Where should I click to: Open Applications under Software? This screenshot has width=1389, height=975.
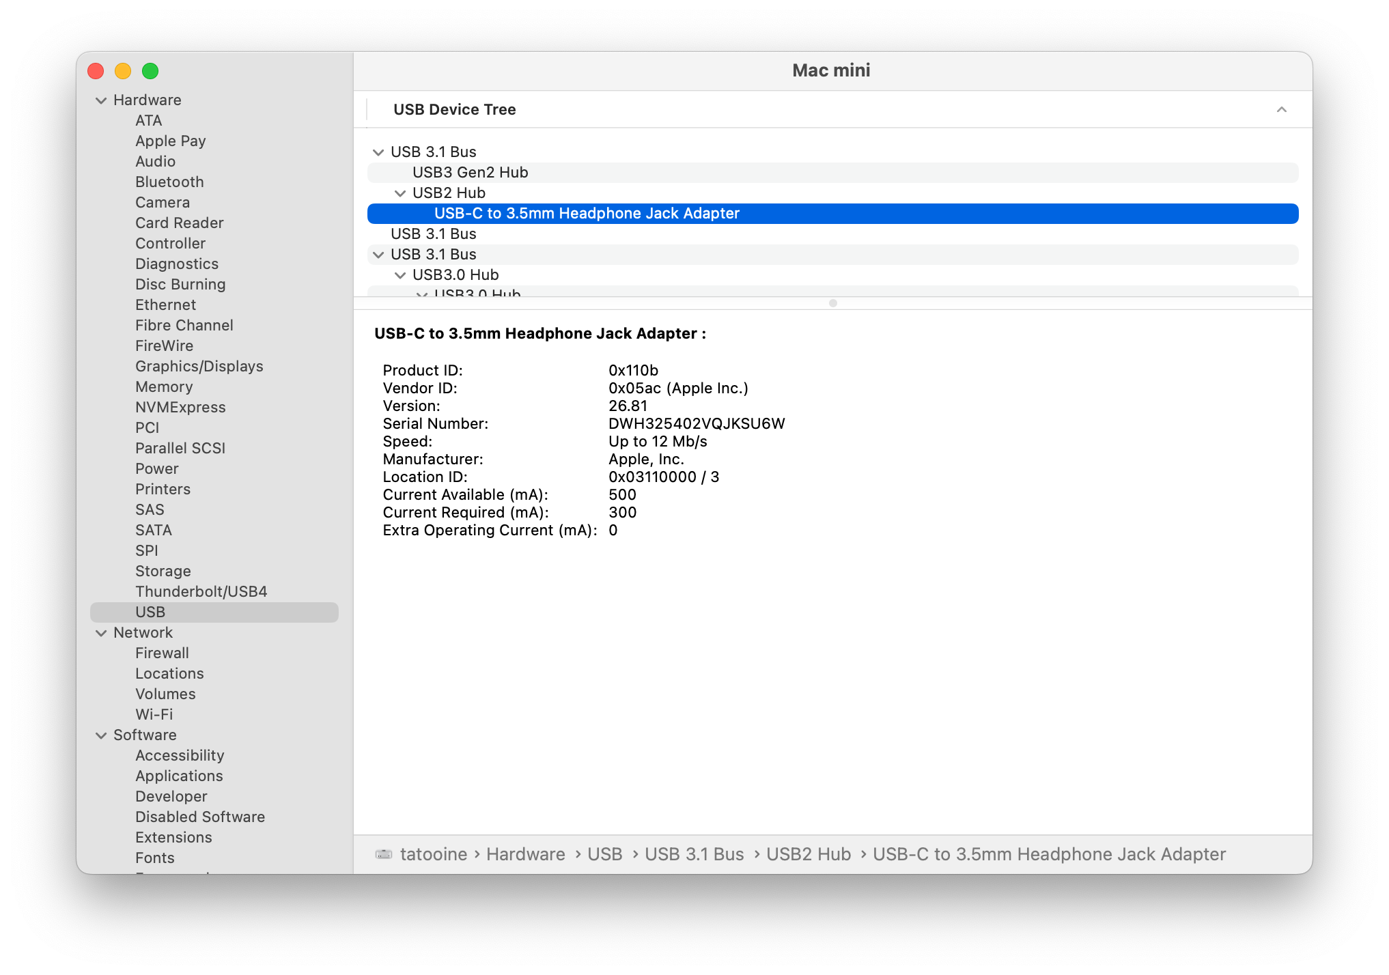[x=179, y=776]
